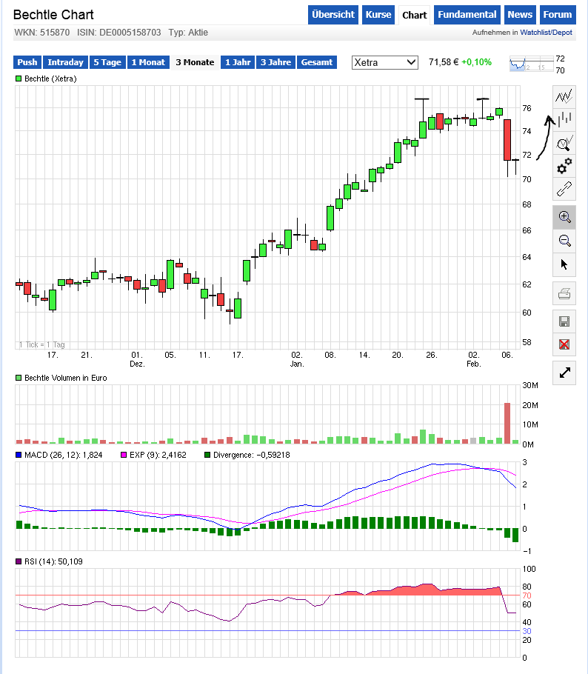Click the 'Divergence: -0,59218' label

coord(252,455)
